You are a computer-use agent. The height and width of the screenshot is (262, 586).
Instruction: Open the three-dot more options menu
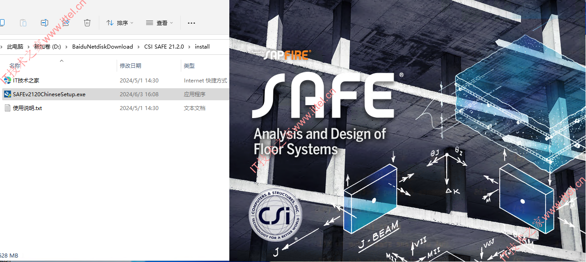point(191,23)
